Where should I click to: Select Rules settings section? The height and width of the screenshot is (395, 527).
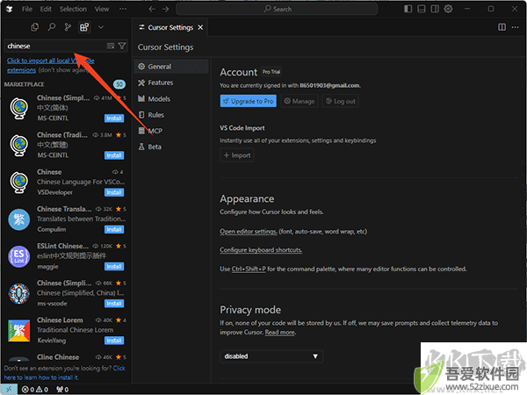(171, 115)
